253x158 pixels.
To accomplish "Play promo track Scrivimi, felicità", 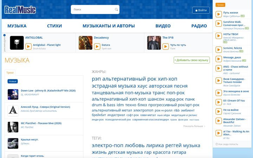I will [219, 50].
